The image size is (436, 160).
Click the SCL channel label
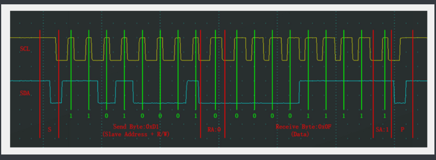[25, 49]
